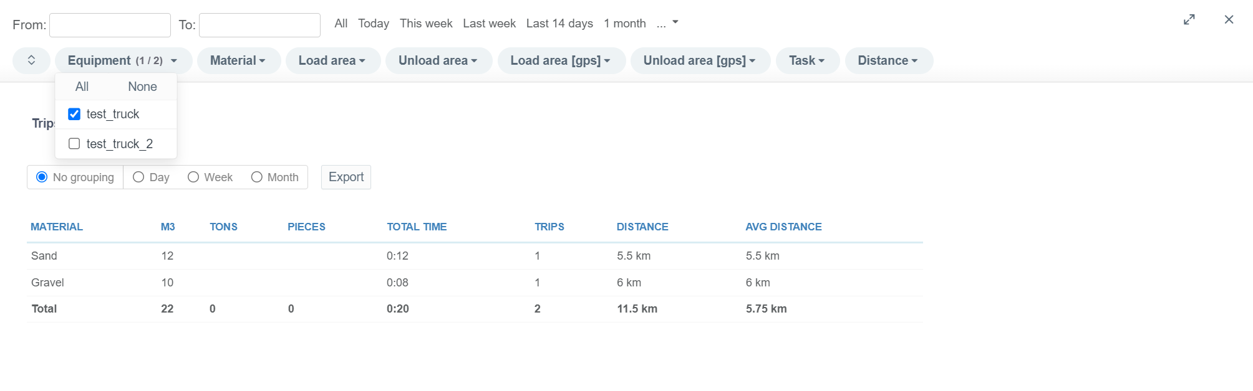The height and width of the screenshot is (391, 1253).
Task: Select the Day grouping radio button
Action: [138, 177]
